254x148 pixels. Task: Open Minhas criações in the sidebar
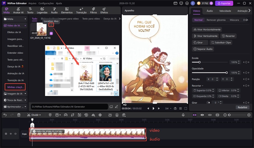point(15,87)
